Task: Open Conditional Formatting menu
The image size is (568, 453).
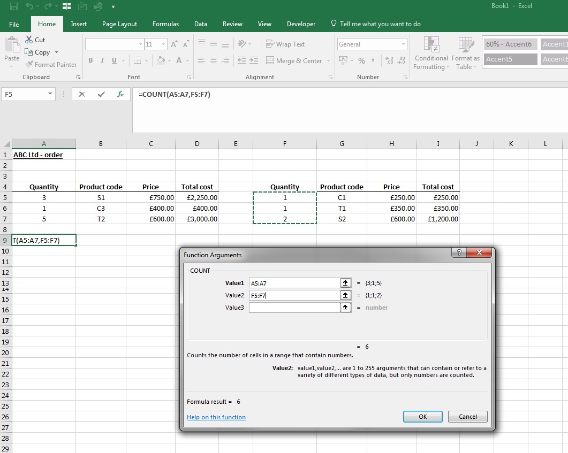Action: pyautogui.click(x=431, y=53)
